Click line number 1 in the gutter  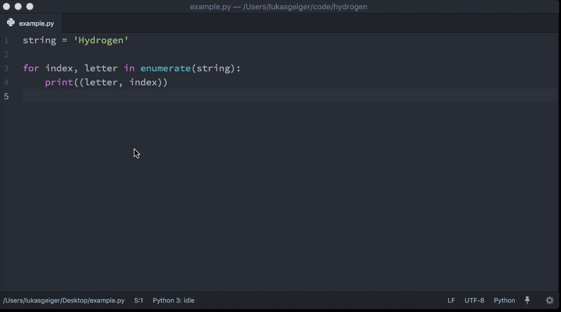point(6,40)
